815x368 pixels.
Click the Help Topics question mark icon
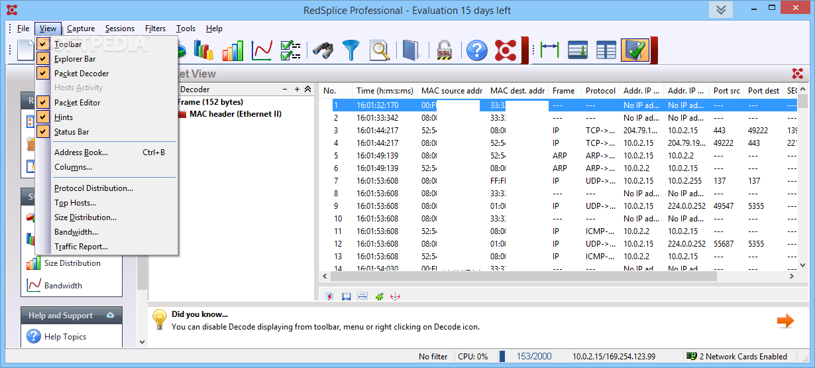(33, 337)
